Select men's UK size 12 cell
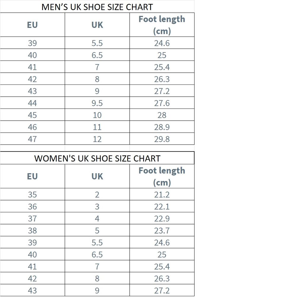288x306 pixels. point(97,139)
